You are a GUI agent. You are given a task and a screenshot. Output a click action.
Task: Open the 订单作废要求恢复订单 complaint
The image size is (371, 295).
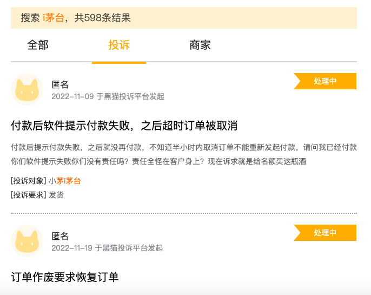point(65,277)
